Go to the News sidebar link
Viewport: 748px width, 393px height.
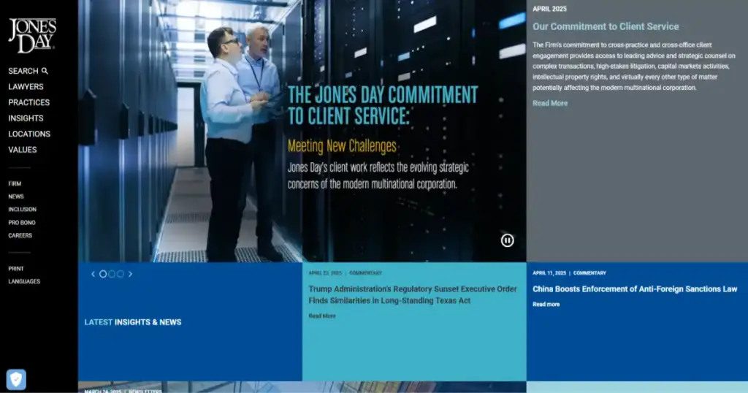(16, 196)
